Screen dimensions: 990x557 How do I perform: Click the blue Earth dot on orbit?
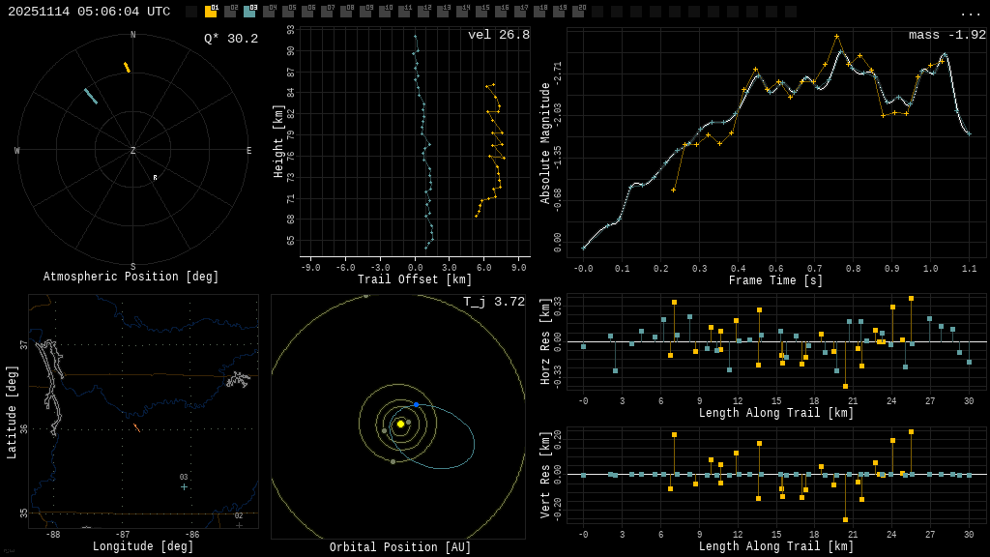point(416,404)
